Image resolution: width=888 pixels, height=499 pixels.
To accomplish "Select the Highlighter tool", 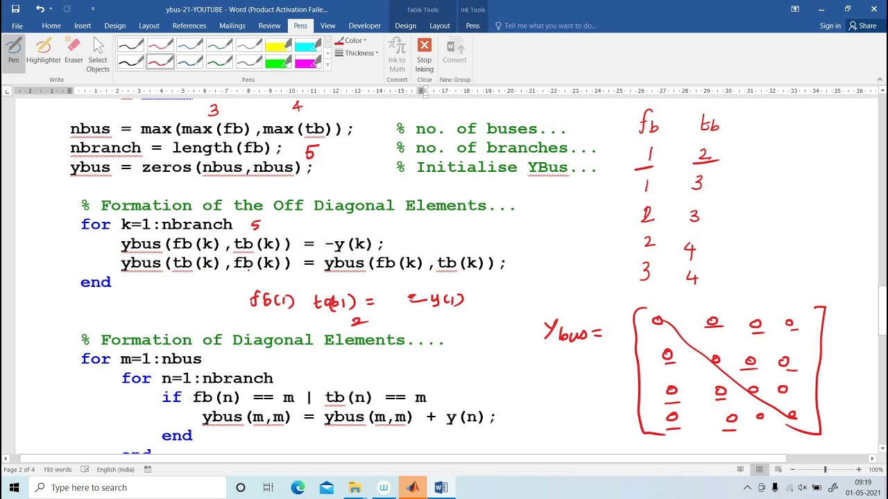I will coord(44,51).
